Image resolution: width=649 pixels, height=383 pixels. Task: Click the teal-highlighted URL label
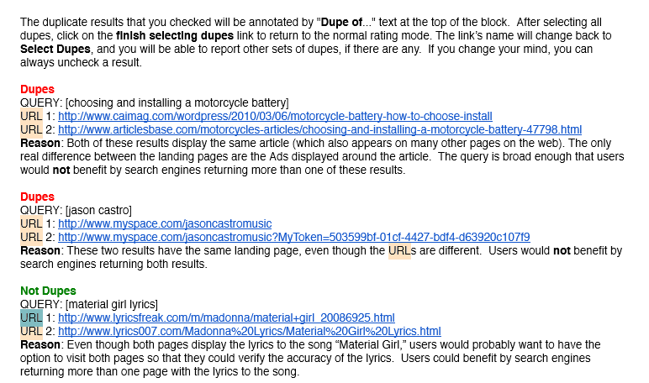[31, 317]
